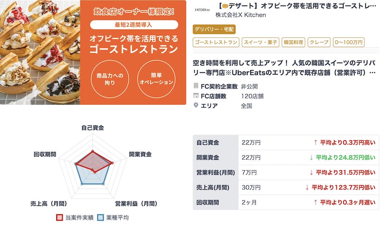Viewport: 381px width, 227px height.
Task: Click the building icon beside FC契約企業数
Action: pyautogui.click(x=196, y=86)
